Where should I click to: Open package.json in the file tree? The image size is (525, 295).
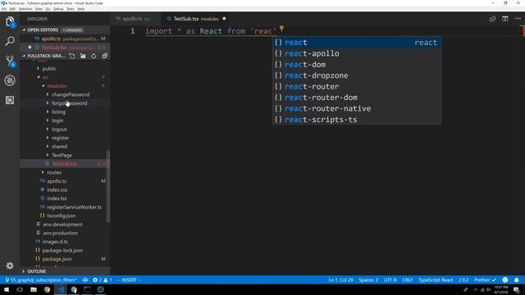57,259
